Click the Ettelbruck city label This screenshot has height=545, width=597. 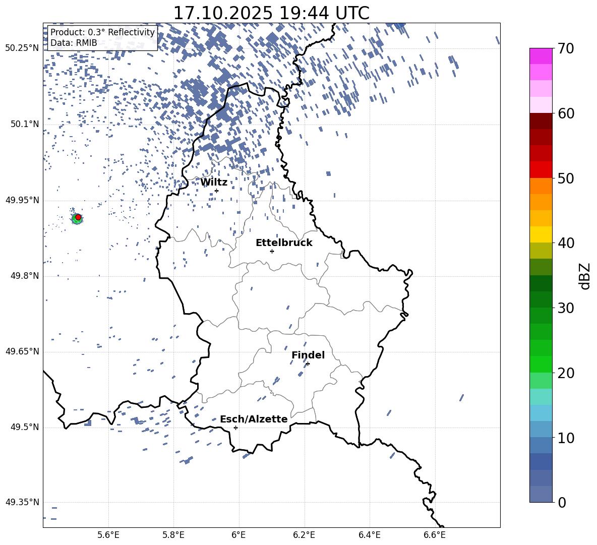coord(284,243)
